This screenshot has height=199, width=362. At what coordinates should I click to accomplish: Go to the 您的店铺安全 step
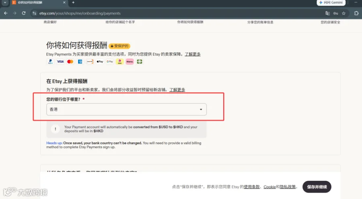tap(330, 22)
